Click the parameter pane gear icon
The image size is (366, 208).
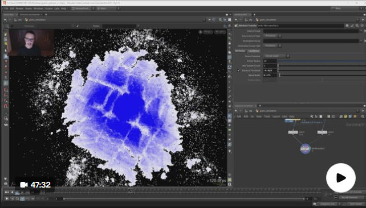(347, 26)
